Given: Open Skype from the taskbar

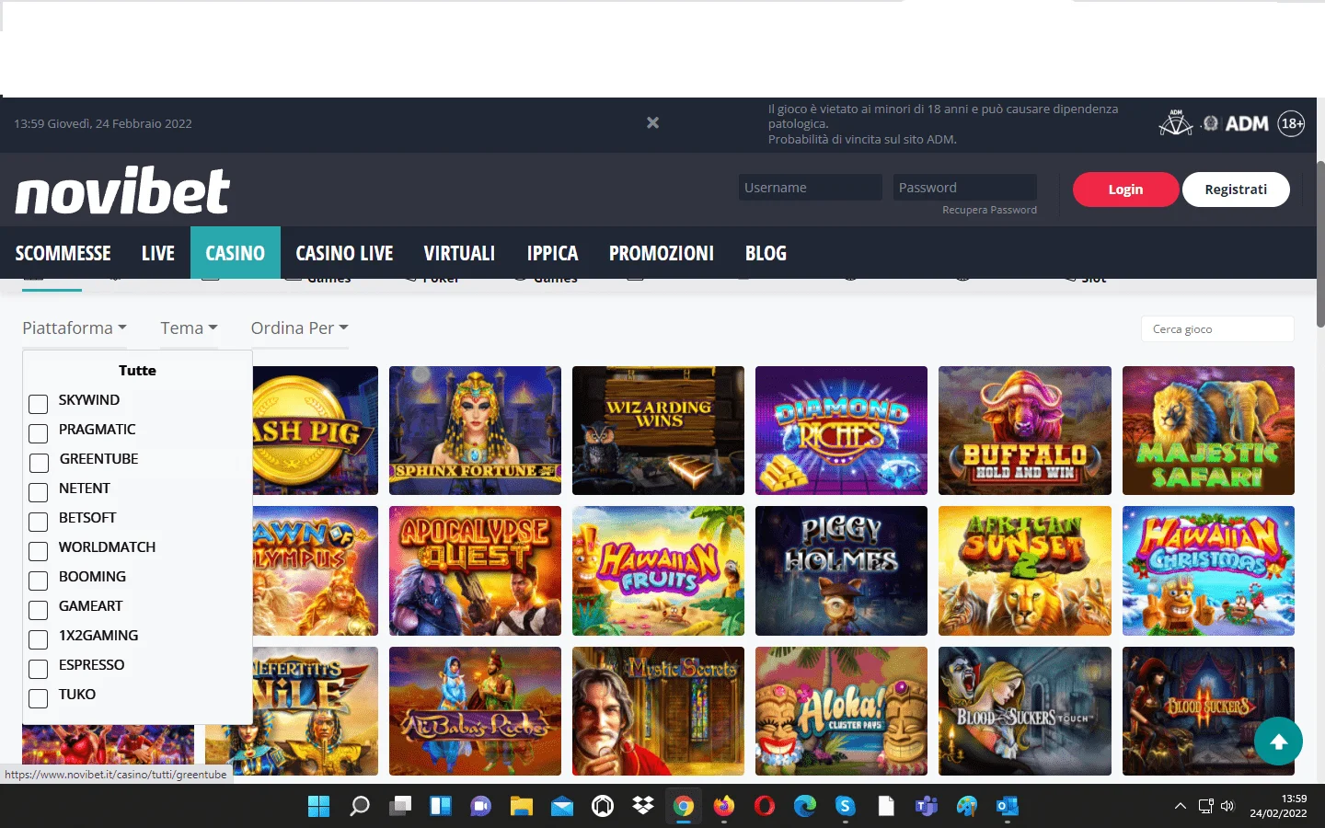Looking at the screenshot, I should (x=846, y=807).
